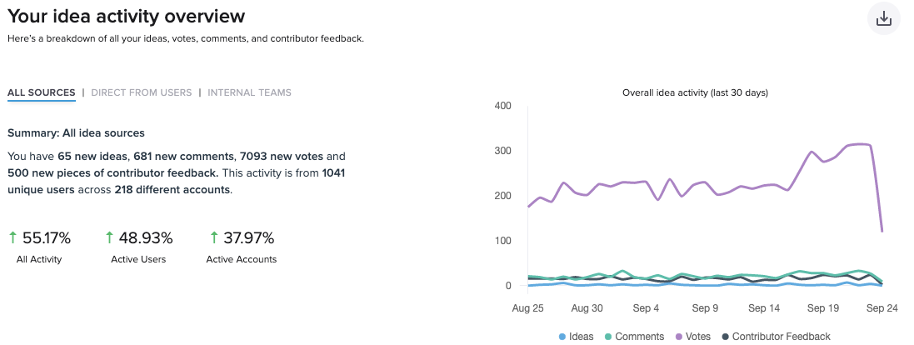
Task: Click green up arrow beside 37.97%
Action: pos(214,238)
